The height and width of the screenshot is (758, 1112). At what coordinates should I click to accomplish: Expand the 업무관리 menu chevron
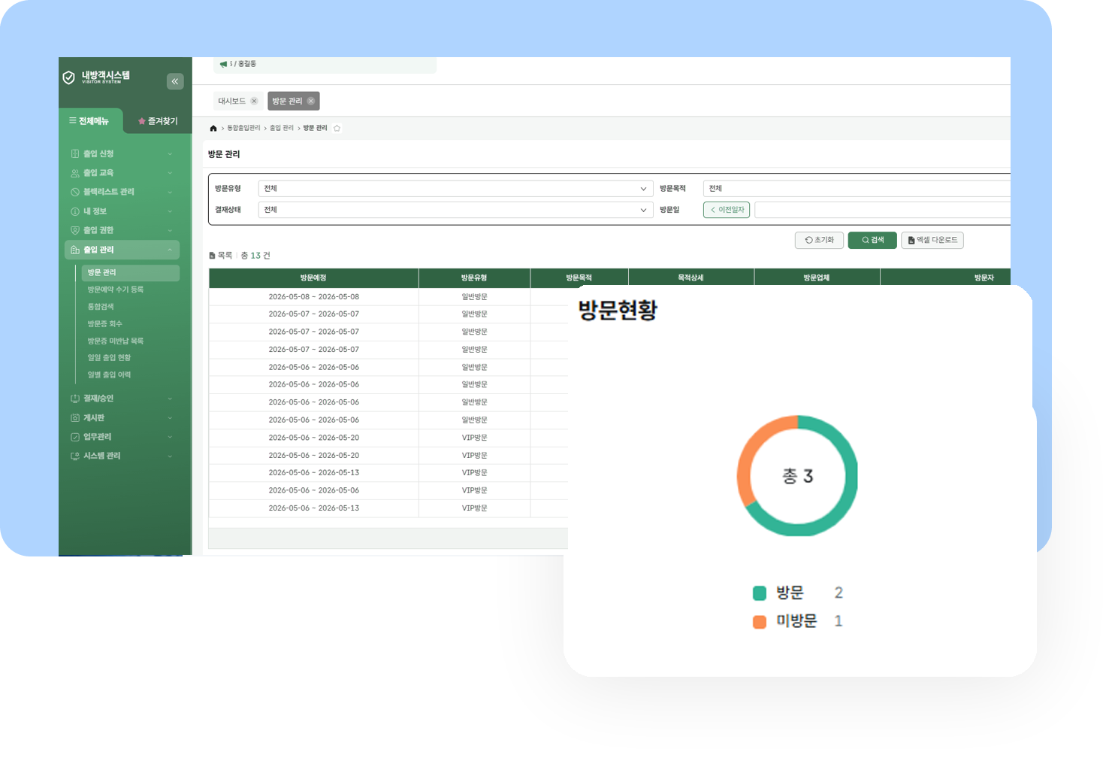pos(170,437)
